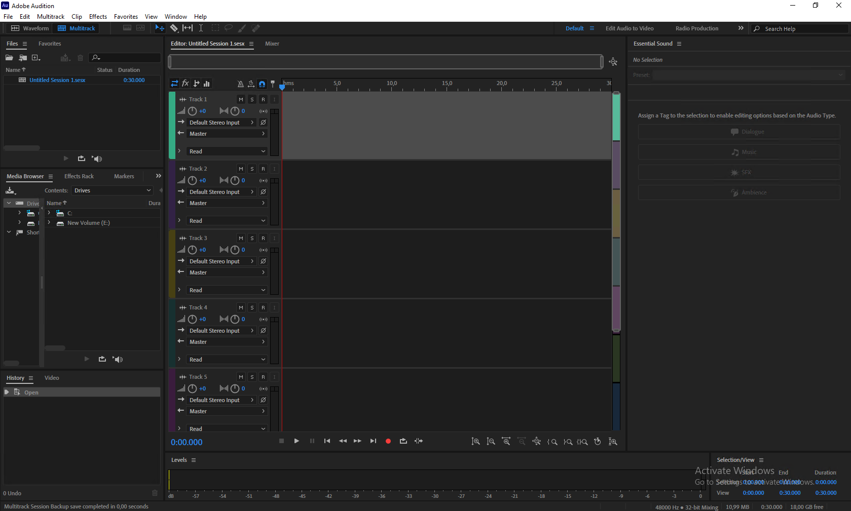
Task: Click the Import File icon in Files panel
Action: tap(23, 58)
